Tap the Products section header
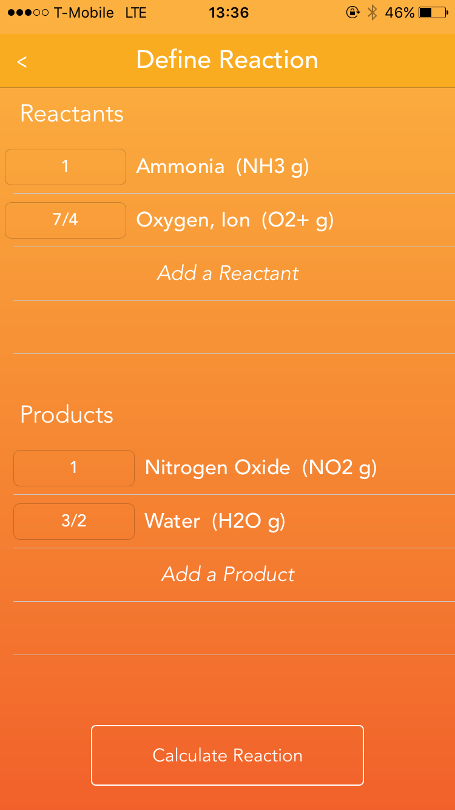This screenshot has width=455, height=810. [67, 415]
